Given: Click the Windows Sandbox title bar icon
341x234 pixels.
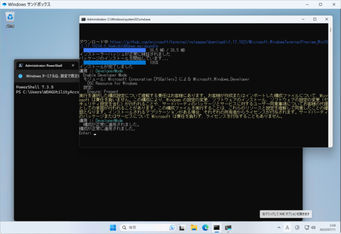Looking at the screenshot, I should pyautogui.click(x=4, y=5).
